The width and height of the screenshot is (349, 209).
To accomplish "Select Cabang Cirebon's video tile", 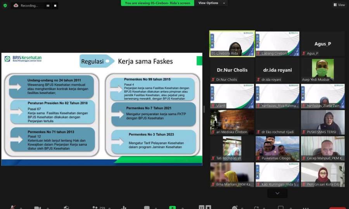I will click(x=277, y=44).
